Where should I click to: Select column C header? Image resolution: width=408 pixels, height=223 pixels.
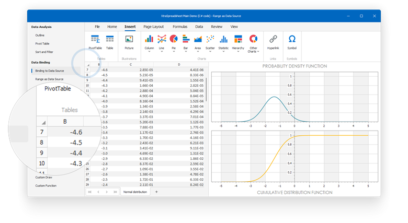(131, 64)
